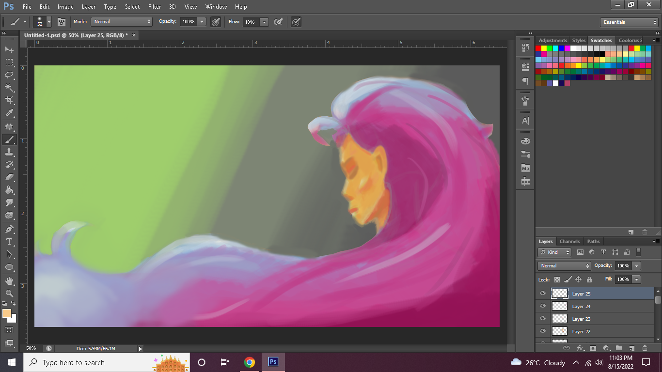Open the Select menu
662x372 pixels.
(x=132, y=7)
